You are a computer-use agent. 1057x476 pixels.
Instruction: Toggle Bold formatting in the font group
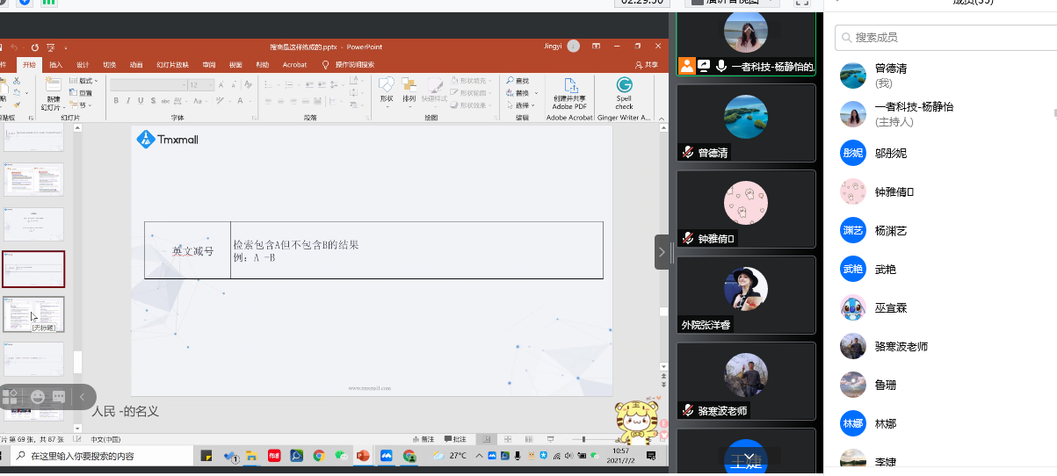[115, 101]
